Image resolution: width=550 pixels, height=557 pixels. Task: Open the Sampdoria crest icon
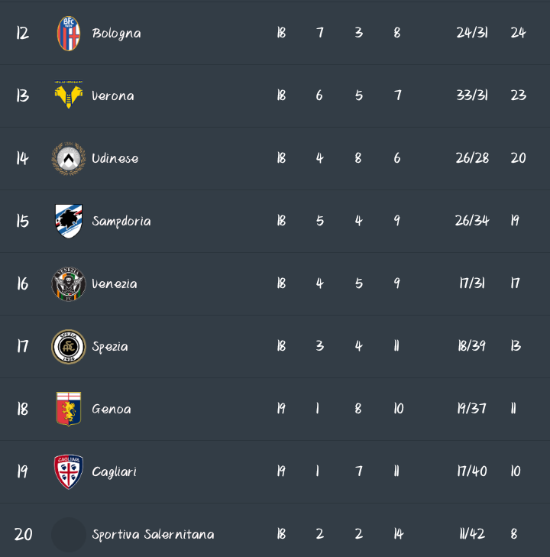pos(69,222)
